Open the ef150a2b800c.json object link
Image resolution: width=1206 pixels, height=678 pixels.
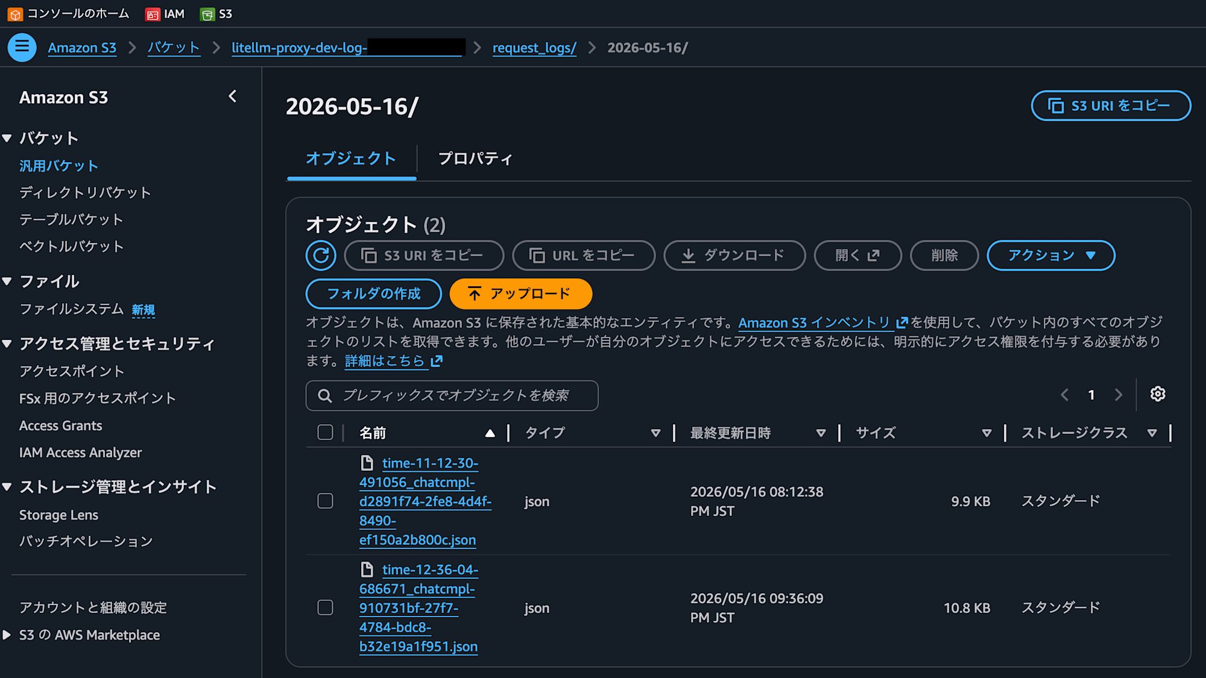pyautogui.click(x=425, y=501)
